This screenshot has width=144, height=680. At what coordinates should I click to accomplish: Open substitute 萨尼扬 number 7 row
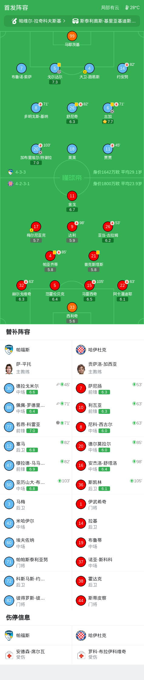pos(108,389)
